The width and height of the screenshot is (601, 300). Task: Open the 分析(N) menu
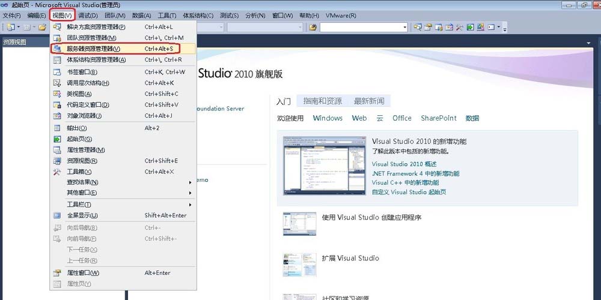point(255,16)
